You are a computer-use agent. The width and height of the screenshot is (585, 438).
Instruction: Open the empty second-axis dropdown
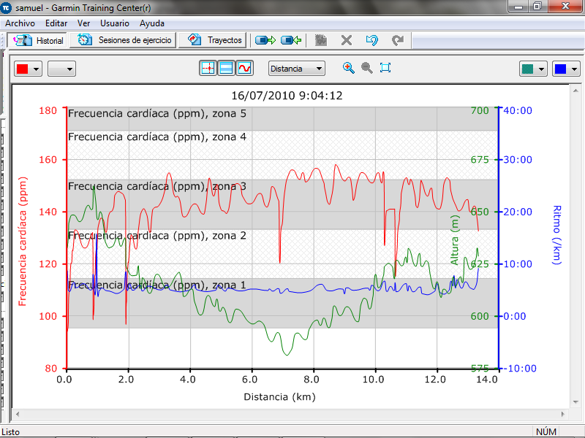point(61,69)
